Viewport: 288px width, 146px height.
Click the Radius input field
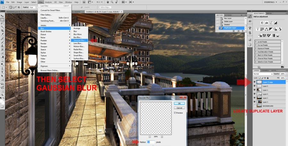pyautogui.click(x=151, y=142)
